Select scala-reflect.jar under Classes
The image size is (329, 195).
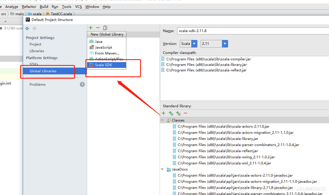218,151
